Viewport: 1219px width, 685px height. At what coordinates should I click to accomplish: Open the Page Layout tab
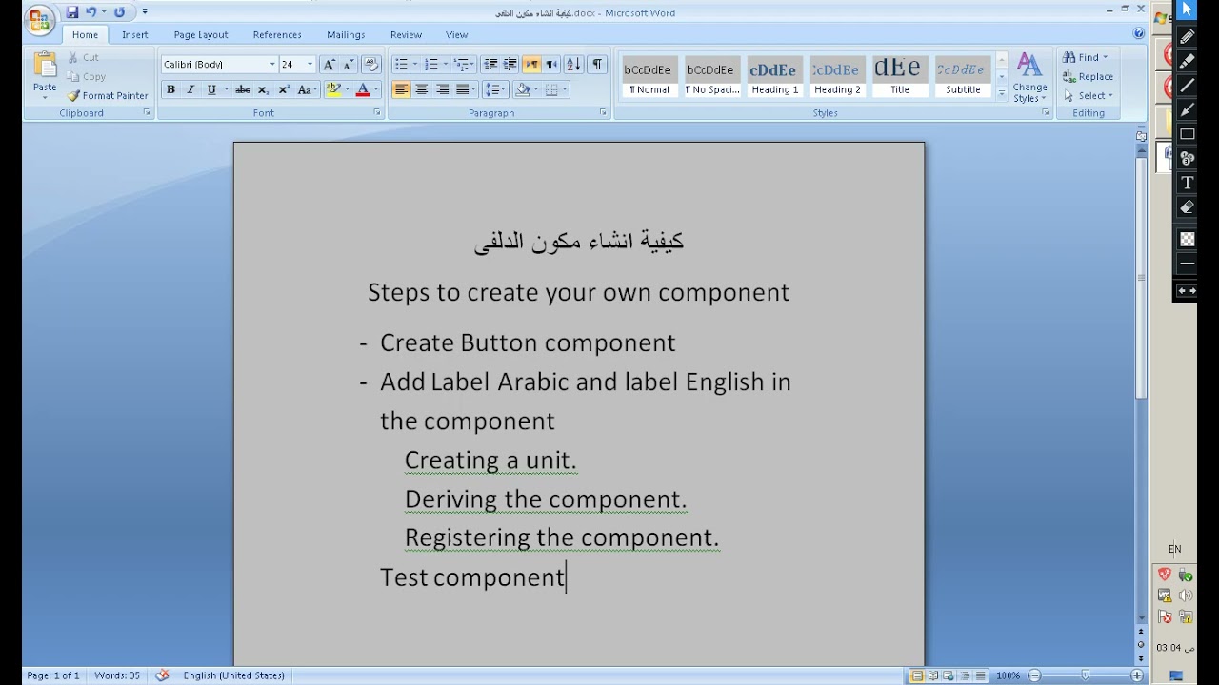point(200,34)
